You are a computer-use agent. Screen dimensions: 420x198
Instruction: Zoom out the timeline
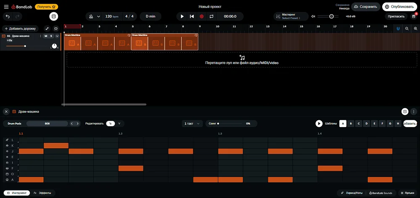click(x=407, y=29)
